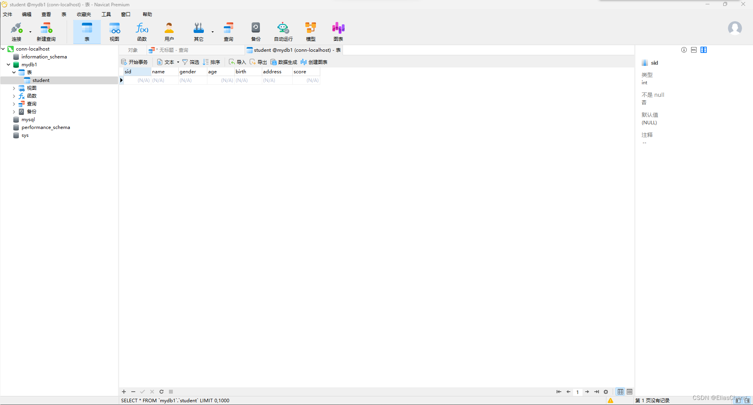
Task: Click the warning triangle in status bar
Action: coord(610,400)
